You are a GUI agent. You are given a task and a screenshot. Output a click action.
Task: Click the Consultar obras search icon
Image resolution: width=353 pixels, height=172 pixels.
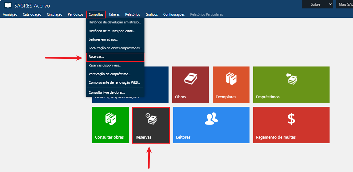click(110, 119)
